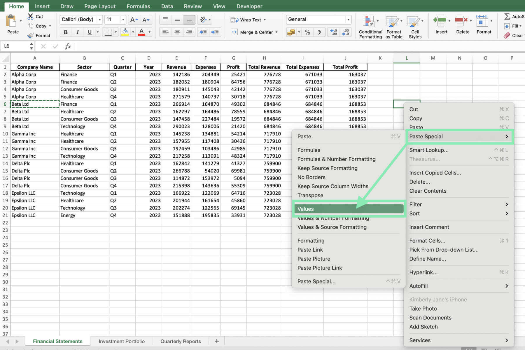
Task: Decrease decimal places
Action: [346, 32]
